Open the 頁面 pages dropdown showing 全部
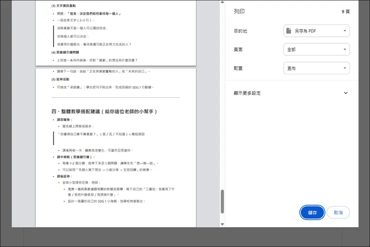The height and width of the screenshot is (247, 370). tap(316, 49)
